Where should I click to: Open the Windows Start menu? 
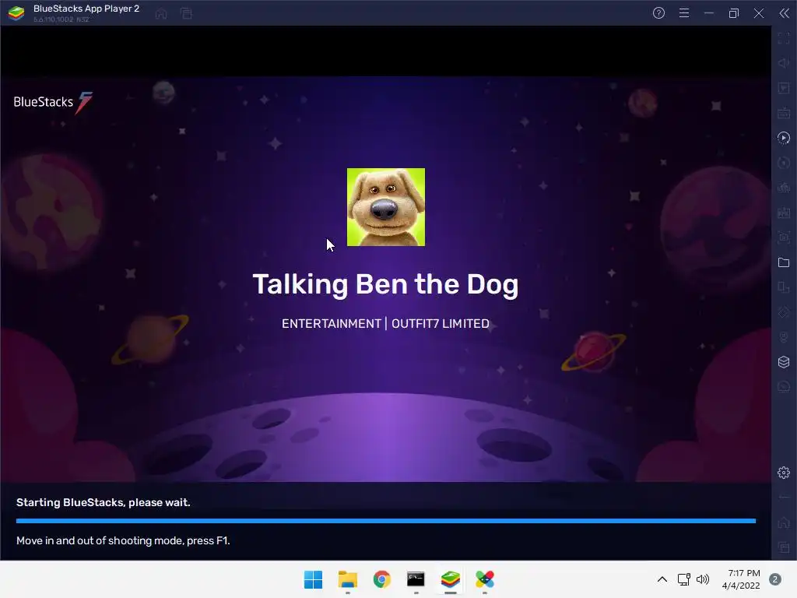point(313,579)
